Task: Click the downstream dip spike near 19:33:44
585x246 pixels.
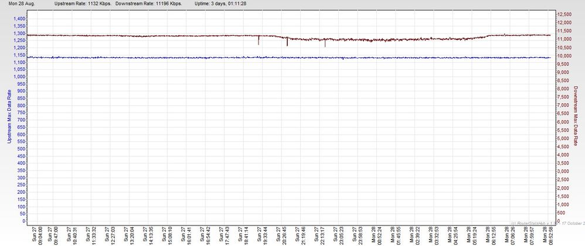Action: pyautogui.click(x=259, y=41)
